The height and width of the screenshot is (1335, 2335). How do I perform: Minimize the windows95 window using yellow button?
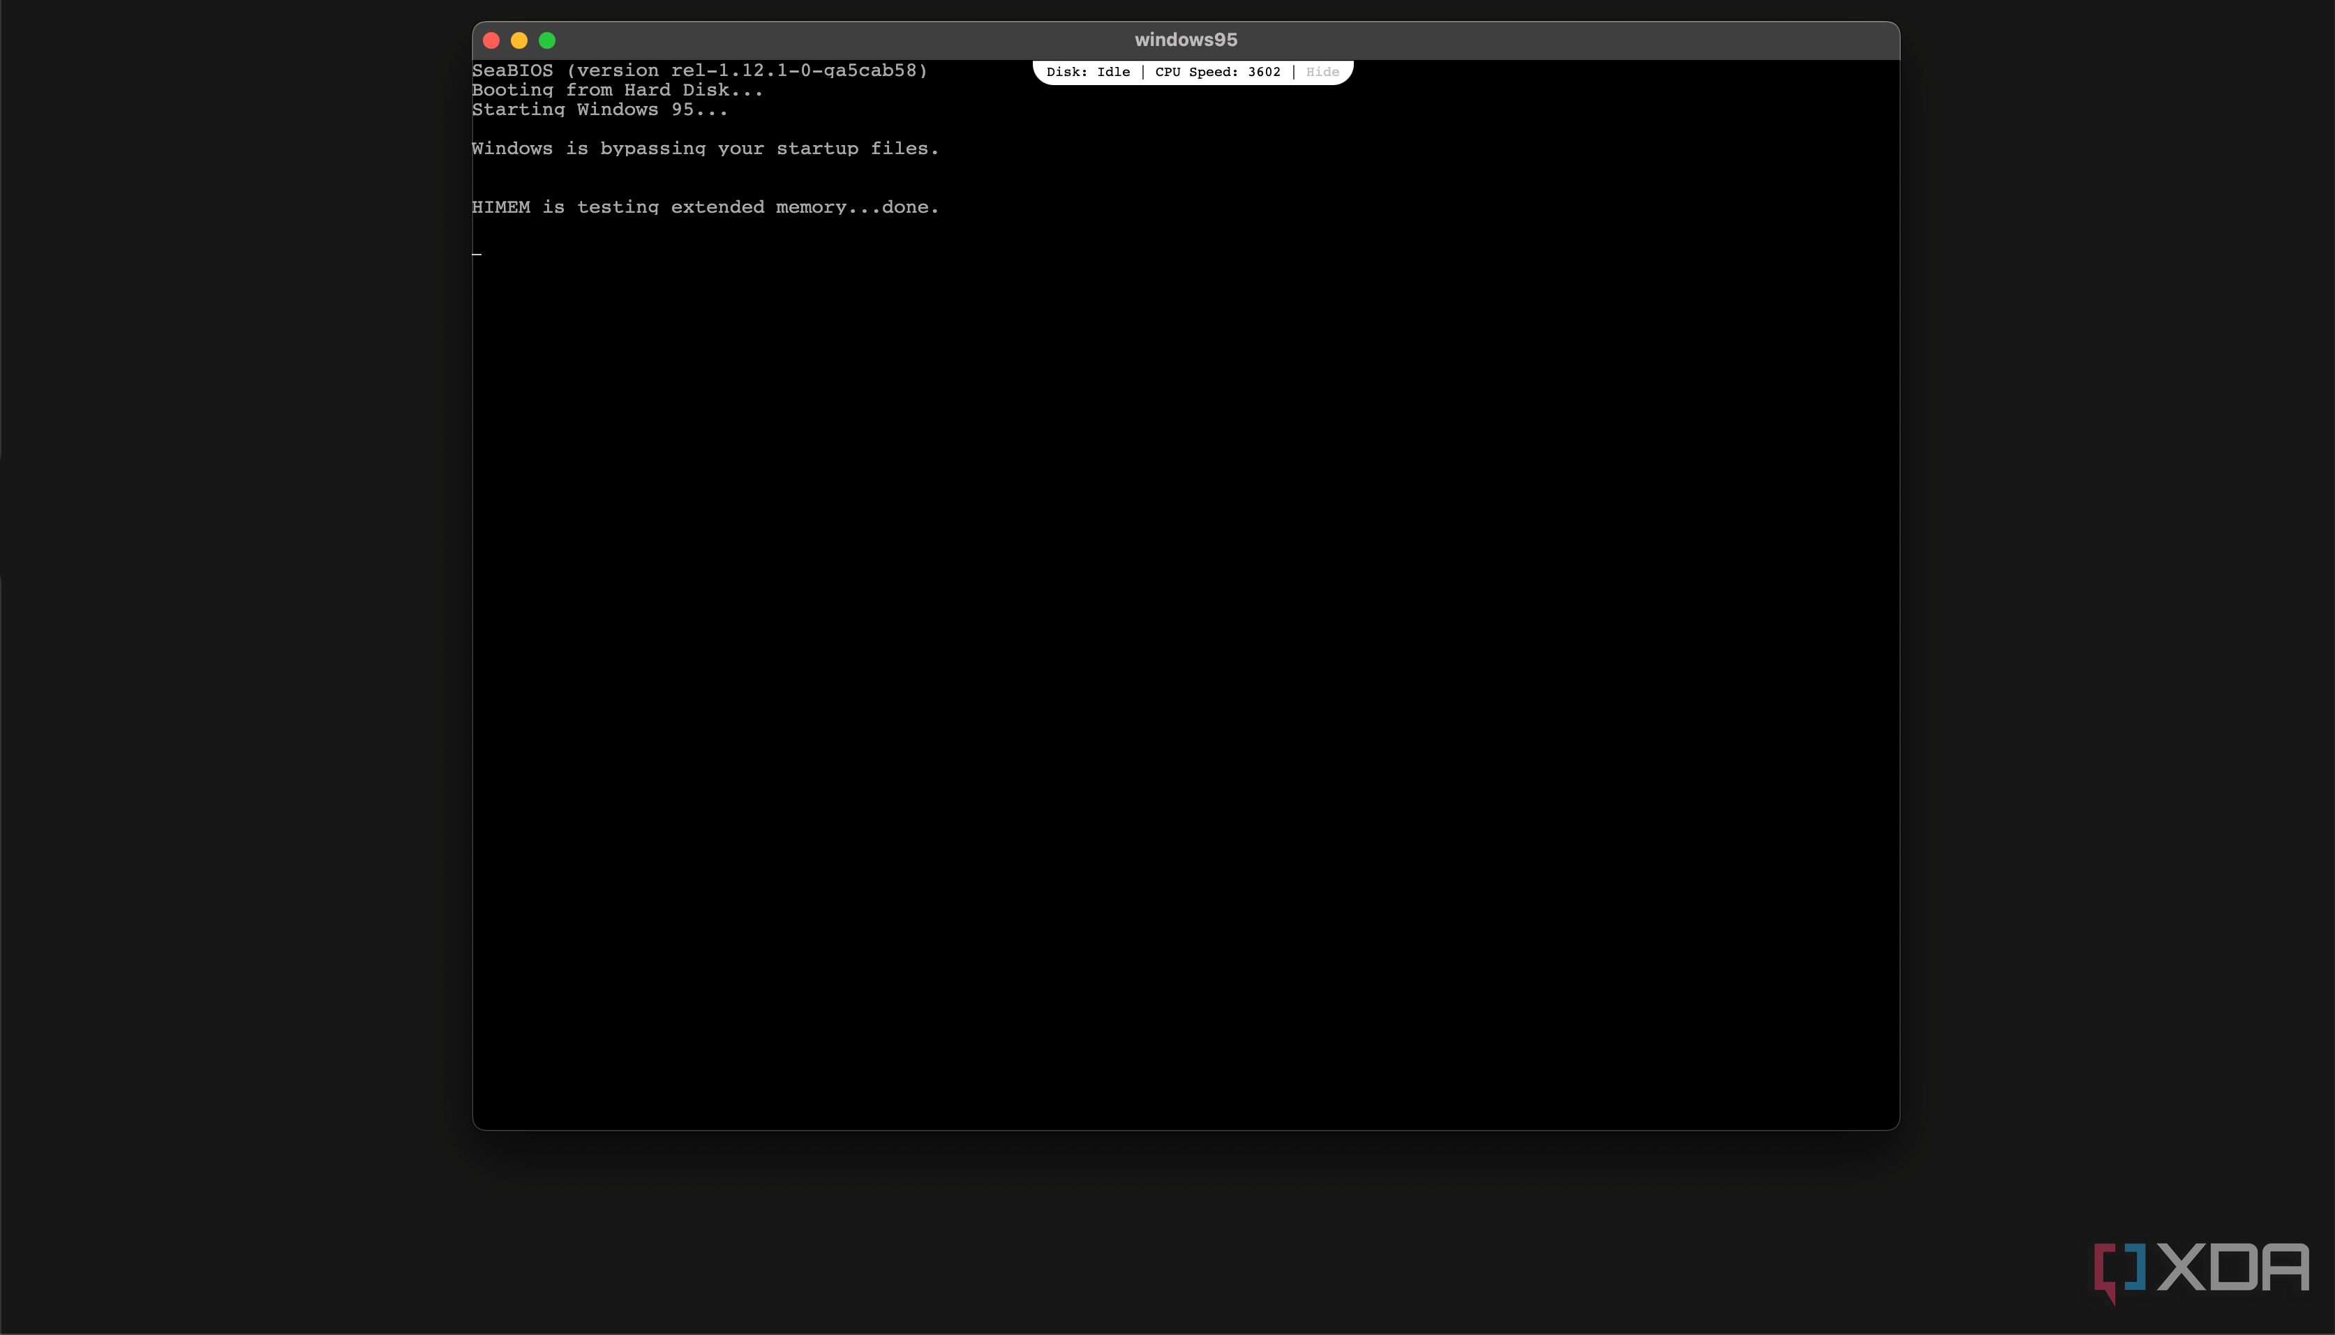click(x=519, y=40)
